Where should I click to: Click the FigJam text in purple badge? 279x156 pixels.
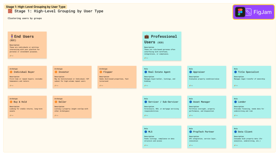pyautogui.click(x=262, y=12)
